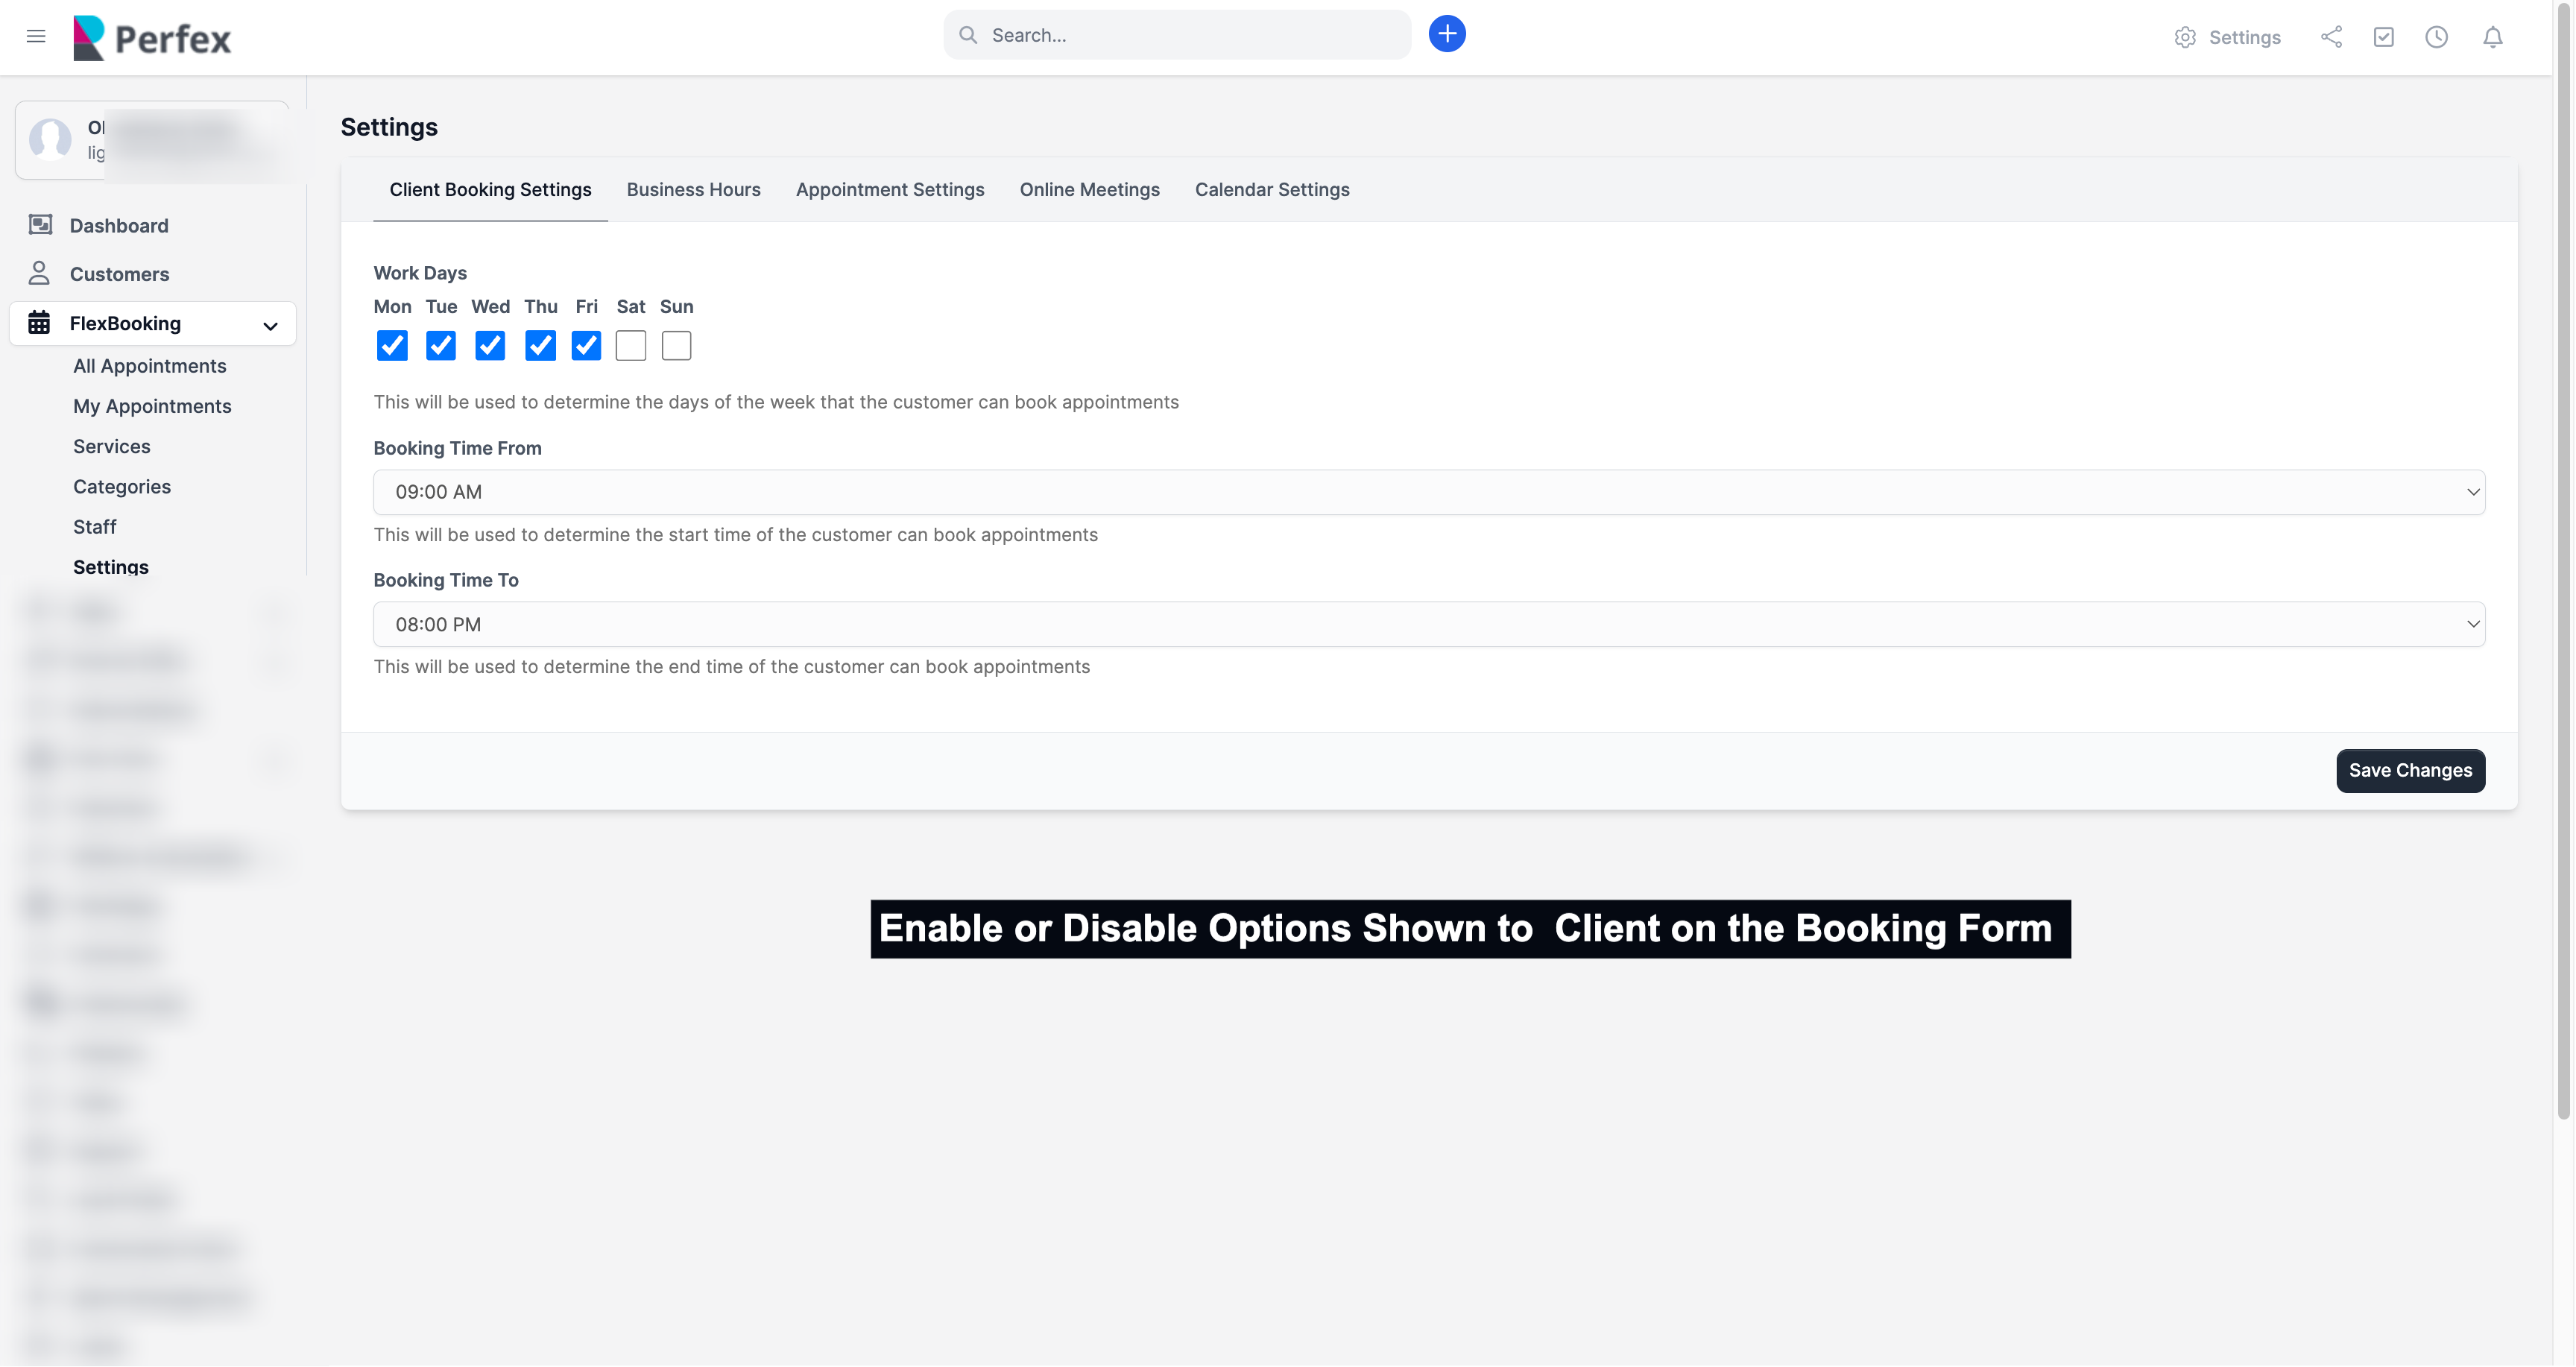The width and height of the screenshot is (2576, 1367).
Task: Open All Appointments in sidebar
Action: pos(149,366)
